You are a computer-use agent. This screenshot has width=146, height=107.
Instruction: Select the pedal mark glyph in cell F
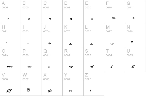[114, 18]
